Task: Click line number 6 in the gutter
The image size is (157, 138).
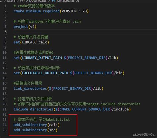Action: (x=5, y=32)
